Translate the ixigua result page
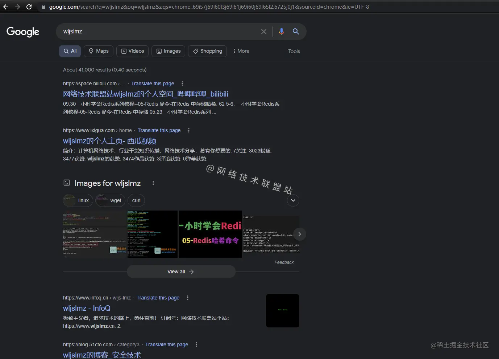This screenshot has height=359, width=499. pos(159,130)
